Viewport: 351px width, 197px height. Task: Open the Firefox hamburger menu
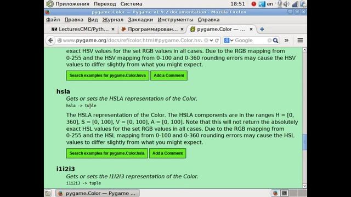(x=300, y=40)
